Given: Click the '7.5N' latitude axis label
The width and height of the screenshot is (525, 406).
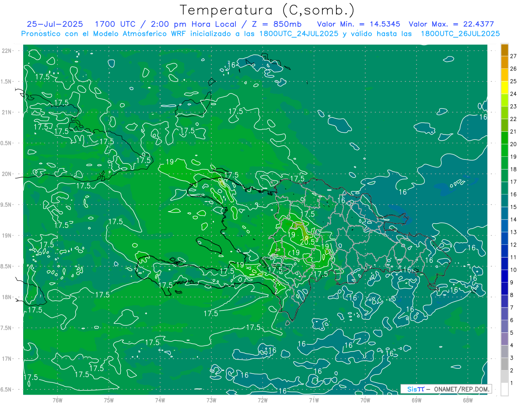Looking at the screenshot, I should tap(7, 328).
